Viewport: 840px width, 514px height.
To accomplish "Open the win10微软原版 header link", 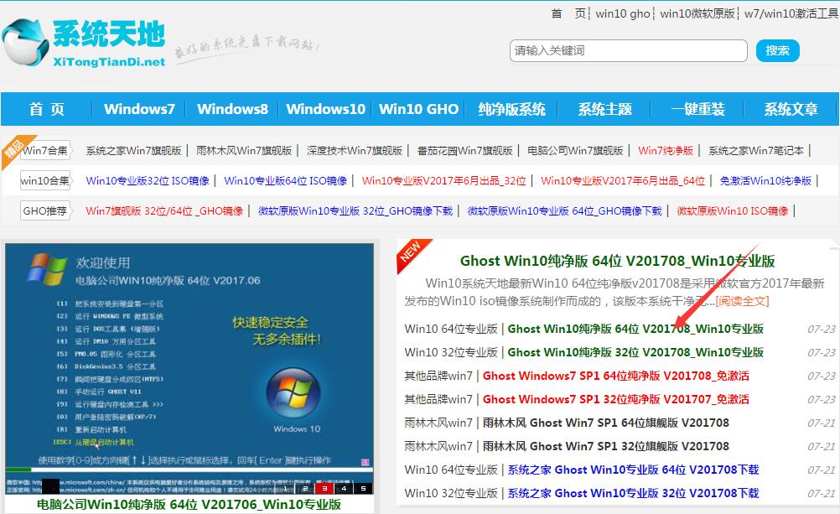I will click(697, 13).
